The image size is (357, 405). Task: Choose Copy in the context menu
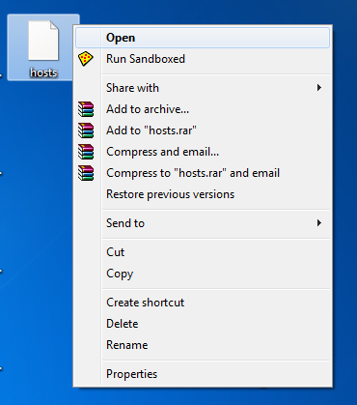click(x=203, y=274)
